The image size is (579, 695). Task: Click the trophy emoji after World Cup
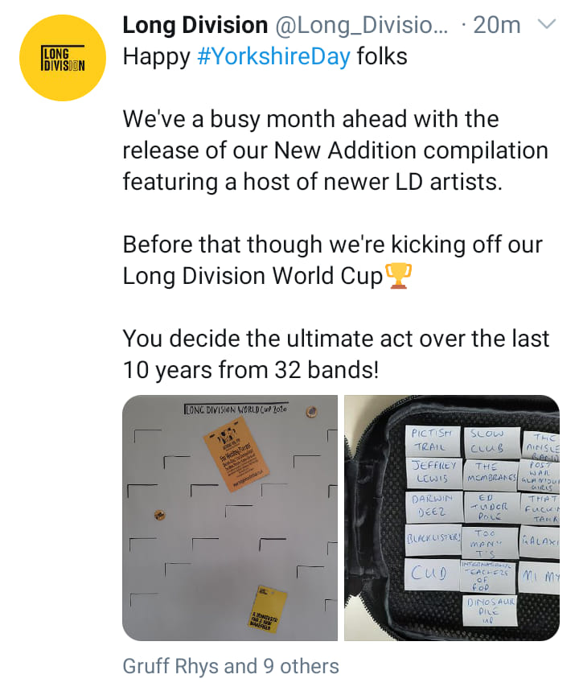tap(399, 276)
